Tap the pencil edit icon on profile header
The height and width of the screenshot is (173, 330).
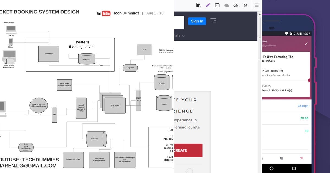306,43
